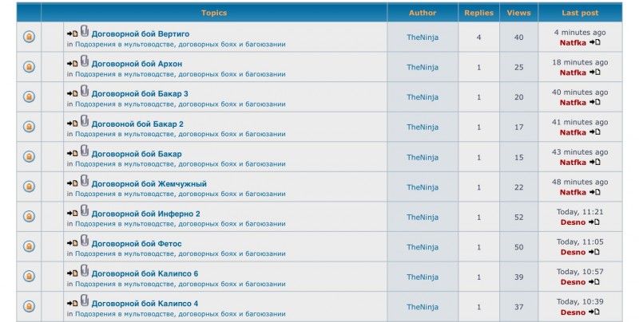The image size is (639, 322).
Task: Click the Last post column header
Action: click(580, 13)
